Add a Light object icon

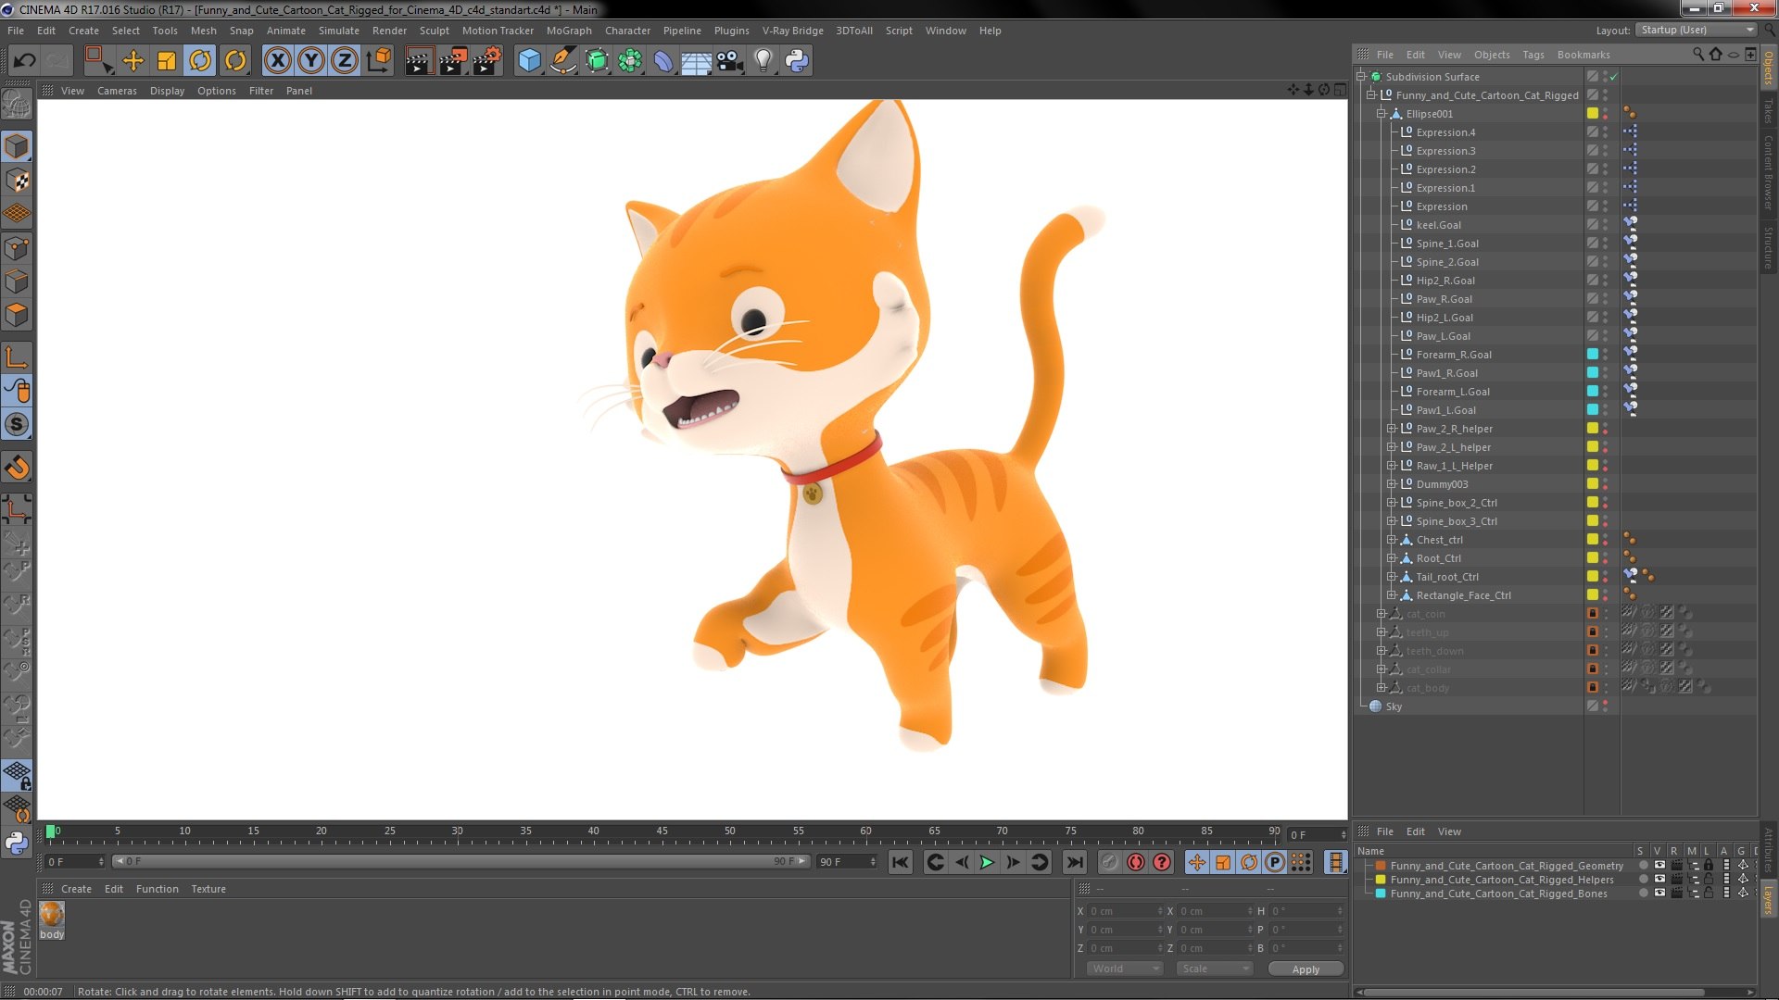763,61
